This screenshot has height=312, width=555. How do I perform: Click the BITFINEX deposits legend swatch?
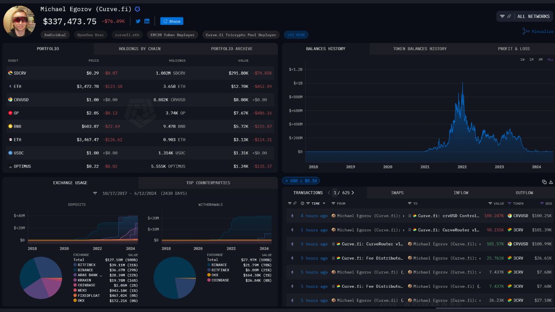coord(75,265)
